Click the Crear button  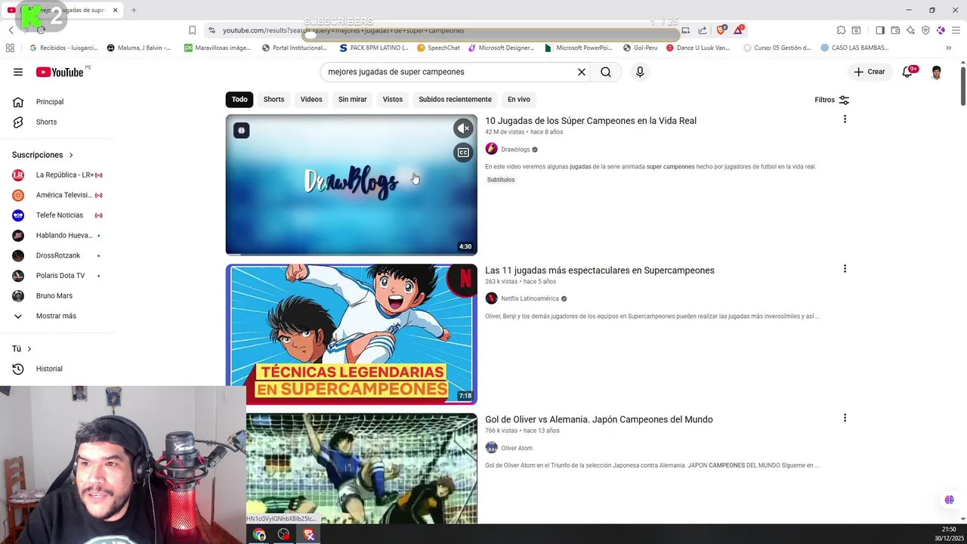tap(869, 72)
